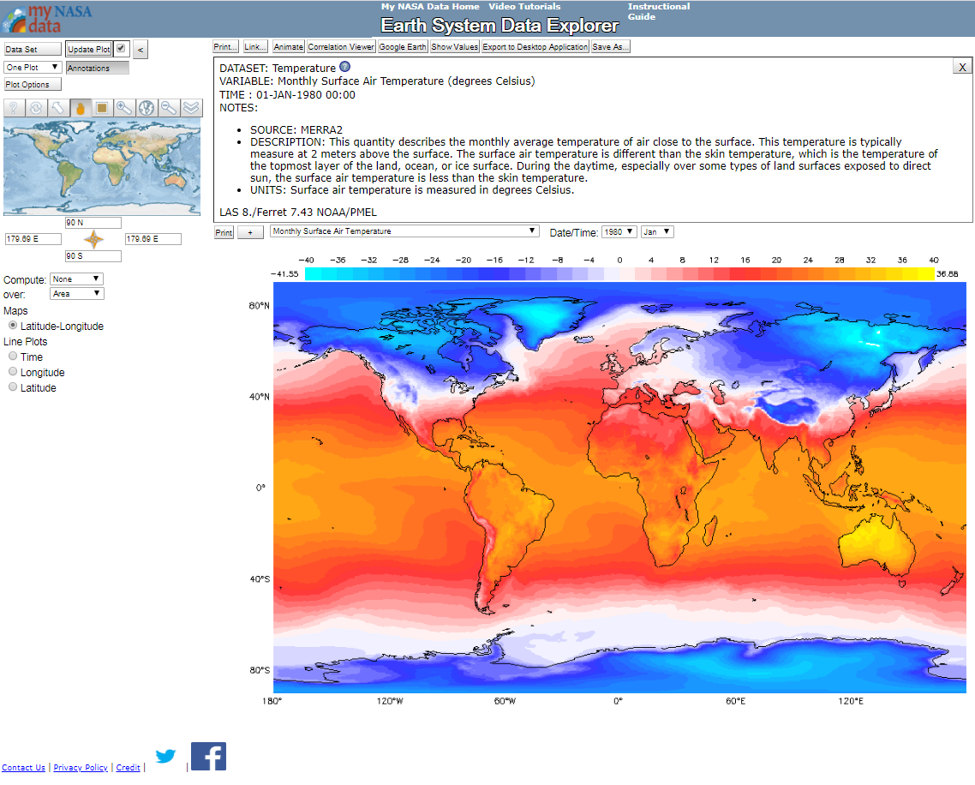The image size is (975, 785).
Task: Select the zoom-out magnifier tool
Action: [167, 107]
